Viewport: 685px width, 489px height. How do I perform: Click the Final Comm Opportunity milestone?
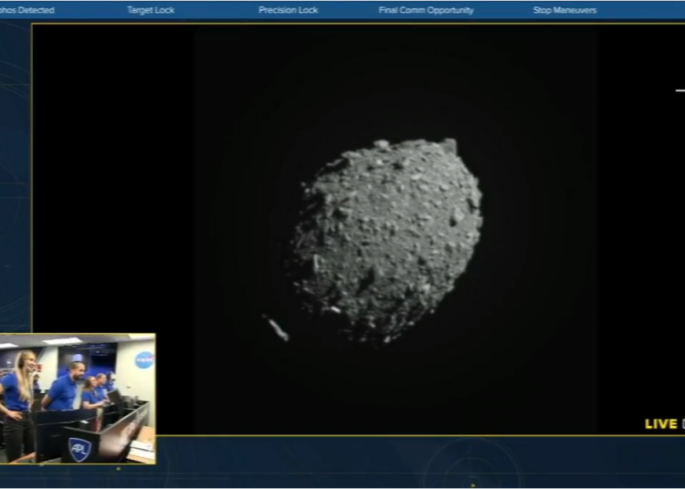point(426,10)
